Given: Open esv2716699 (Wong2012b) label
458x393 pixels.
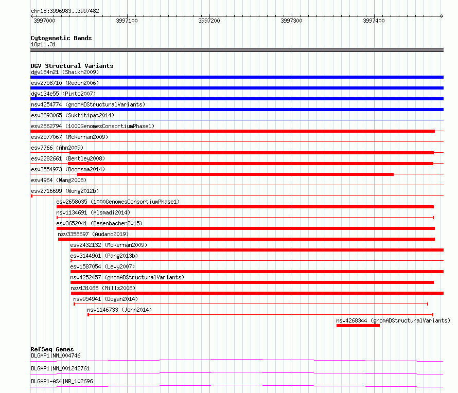Looking at the screenshot, I should [x=65, y=191].
